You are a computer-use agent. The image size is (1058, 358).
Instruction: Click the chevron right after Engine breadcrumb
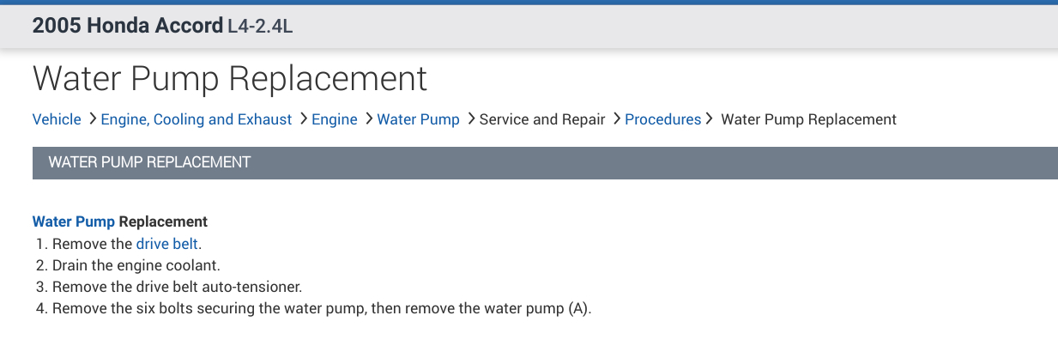[368, 119]
